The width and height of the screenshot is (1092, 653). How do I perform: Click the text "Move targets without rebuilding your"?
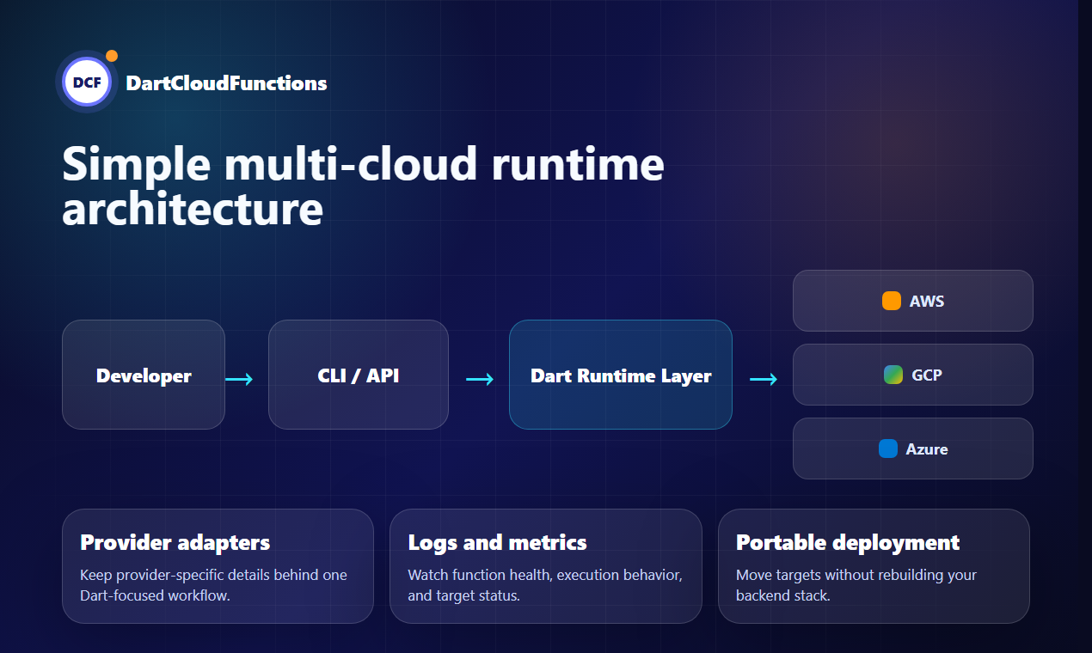(x=856, y=575)
